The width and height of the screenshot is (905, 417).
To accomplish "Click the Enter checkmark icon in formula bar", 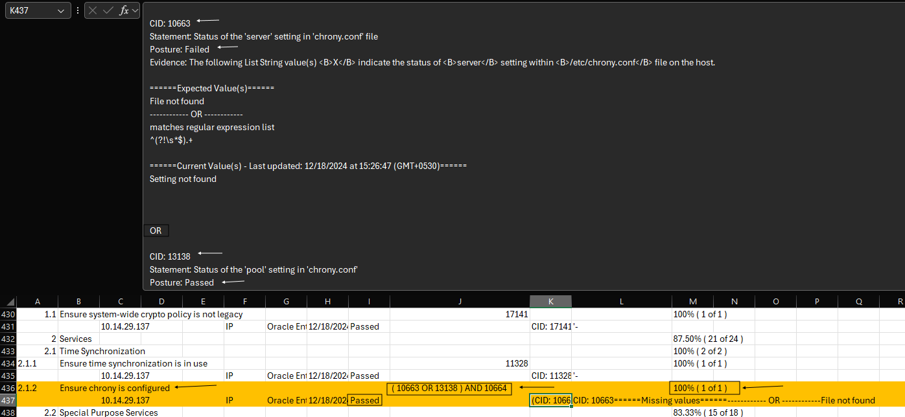I will [108, 11].
